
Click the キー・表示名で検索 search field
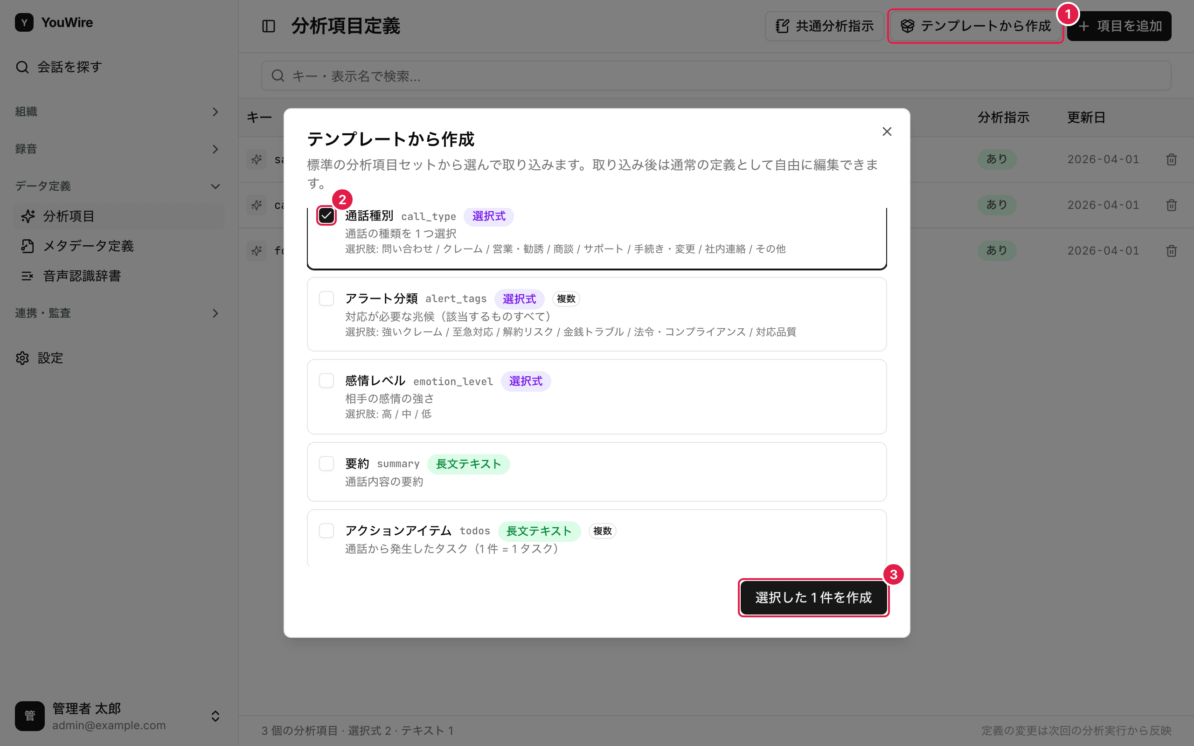point(716,76)
